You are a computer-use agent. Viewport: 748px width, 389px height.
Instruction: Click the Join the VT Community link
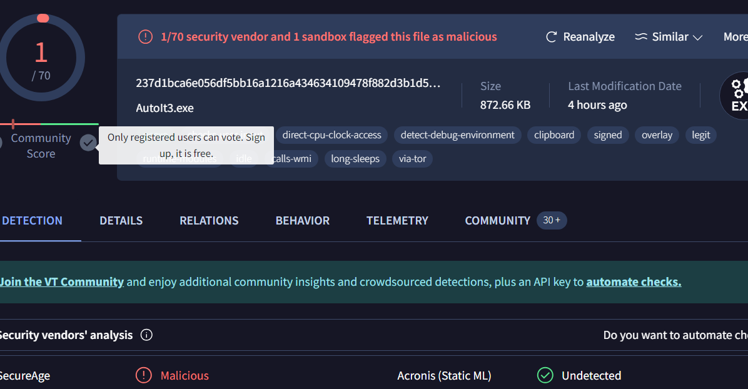[x=61, y=282]
